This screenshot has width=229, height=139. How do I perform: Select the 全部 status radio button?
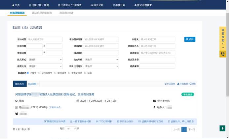click(x=85, y=73)
